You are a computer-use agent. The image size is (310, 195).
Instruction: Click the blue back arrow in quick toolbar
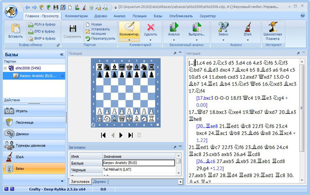(x=27, y=8)
